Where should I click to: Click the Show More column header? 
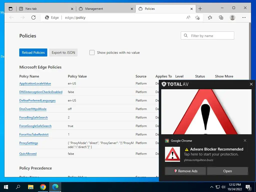coord(224,76)
